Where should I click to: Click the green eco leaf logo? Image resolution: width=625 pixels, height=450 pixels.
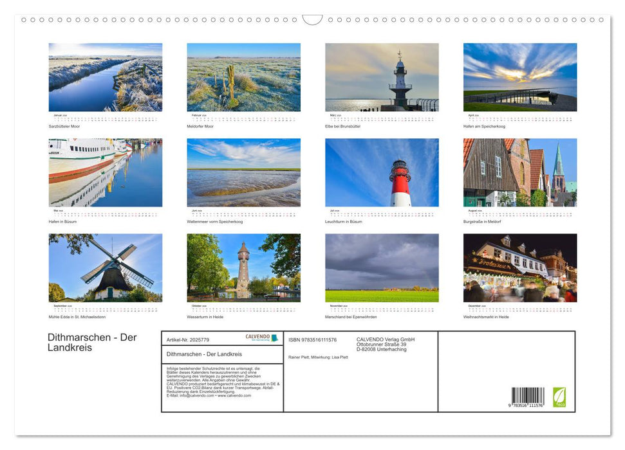pos(559,397)
